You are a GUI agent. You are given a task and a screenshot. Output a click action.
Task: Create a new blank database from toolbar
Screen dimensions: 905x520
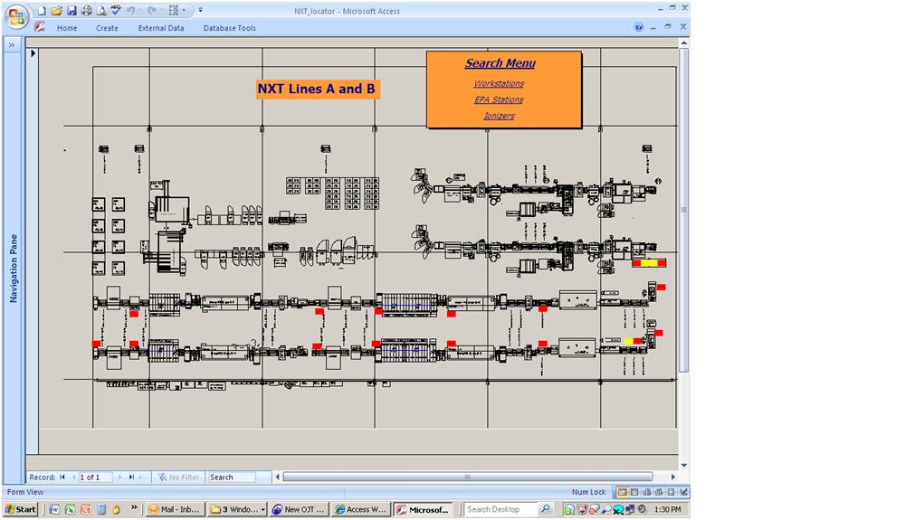click(x=43, y=10)
